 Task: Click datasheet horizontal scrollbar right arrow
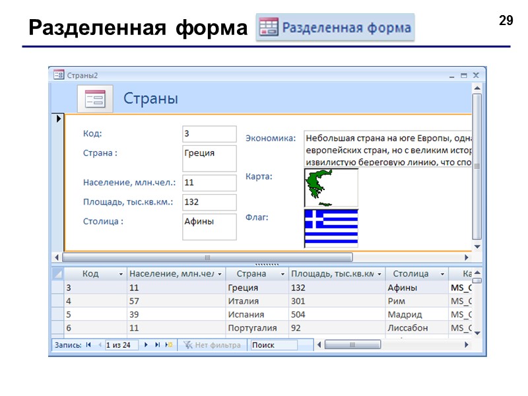point(467,345)
